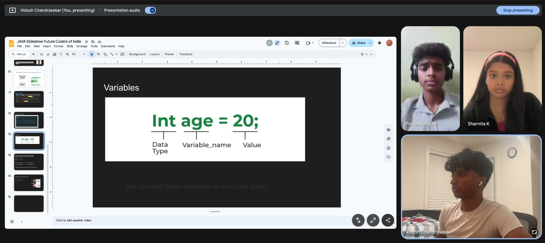Star the JAVA Slideshow document
This screenshot has height=243, width=545.
(87, 42)
